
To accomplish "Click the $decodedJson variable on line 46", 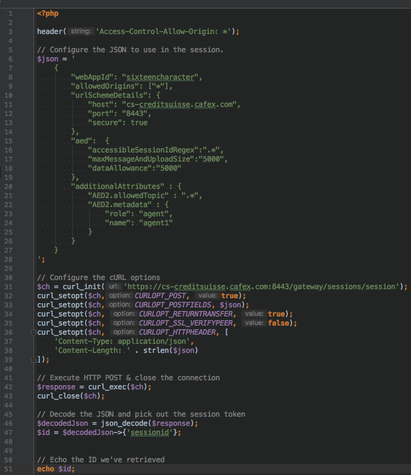I will (x=63, y=423).
